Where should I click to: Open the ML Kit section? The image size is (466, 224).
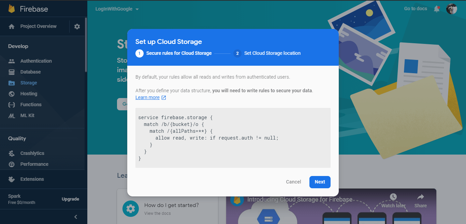coord(27,115)
